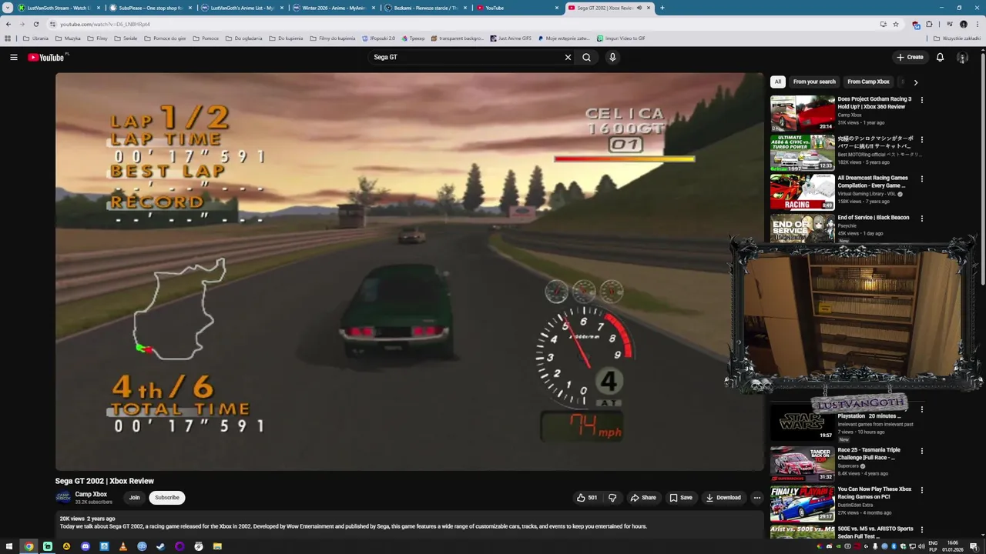Open the Pomoce do gier bookmarks folder
This screenshot has width=986, height=554.
point(165,38)
